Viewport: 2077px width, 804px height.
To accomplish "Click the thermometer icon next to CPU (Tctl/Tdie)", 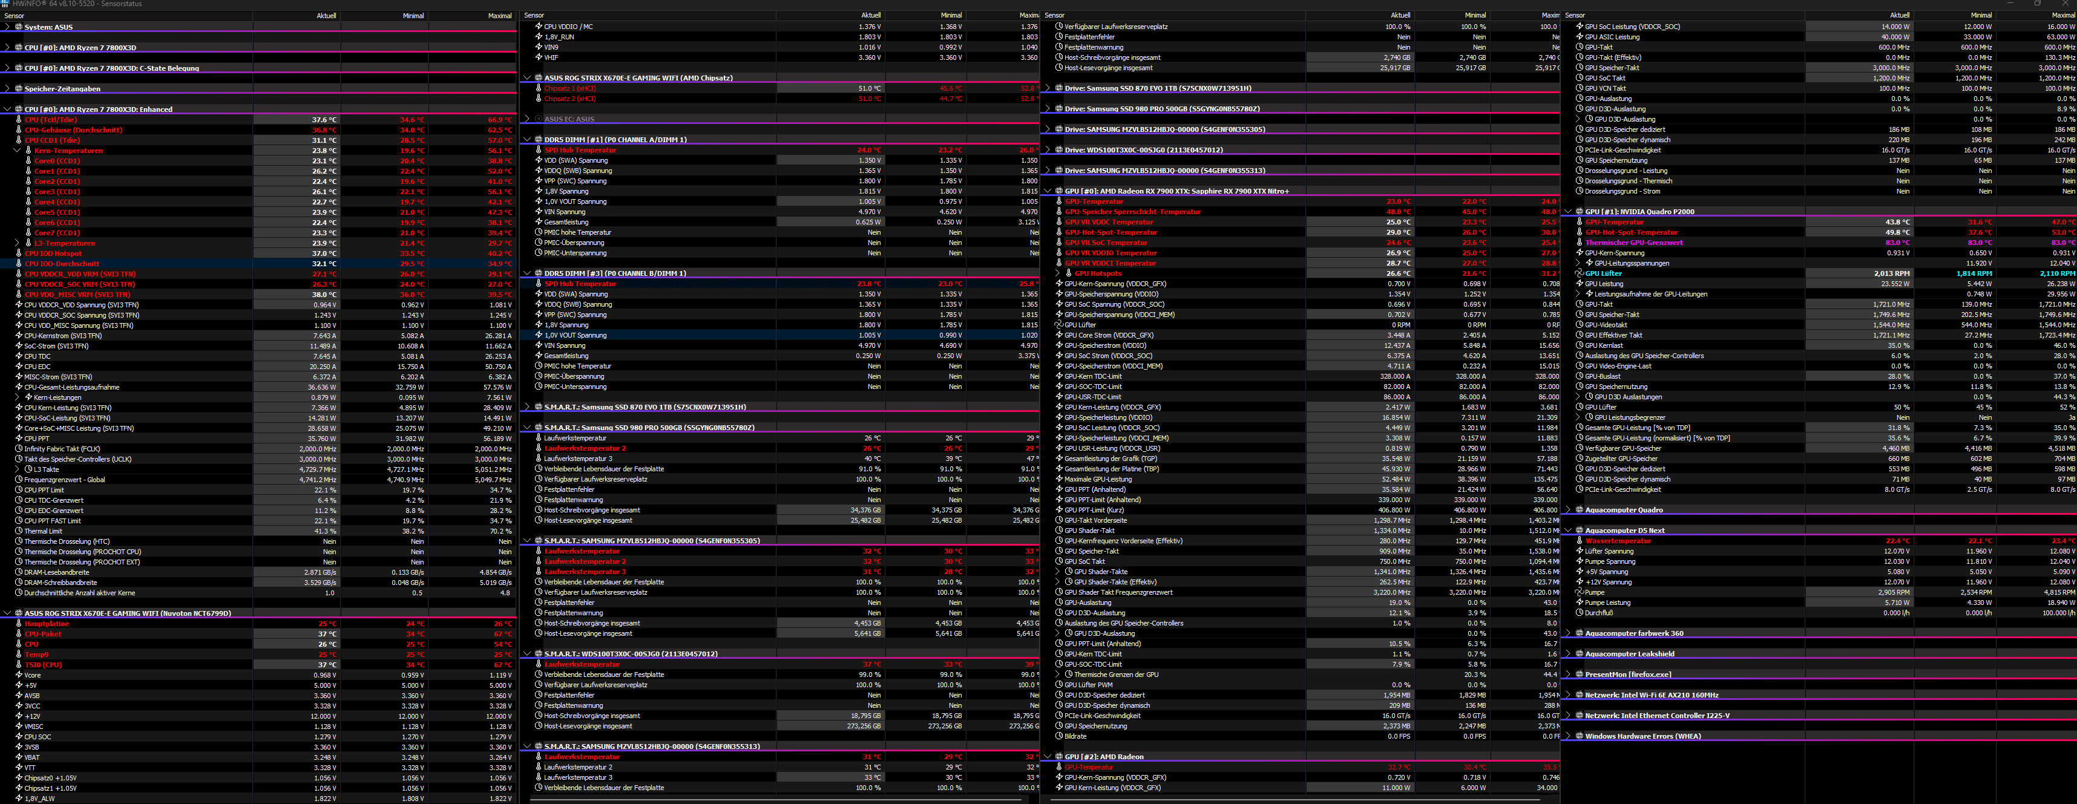I will [x=19, y=120].
